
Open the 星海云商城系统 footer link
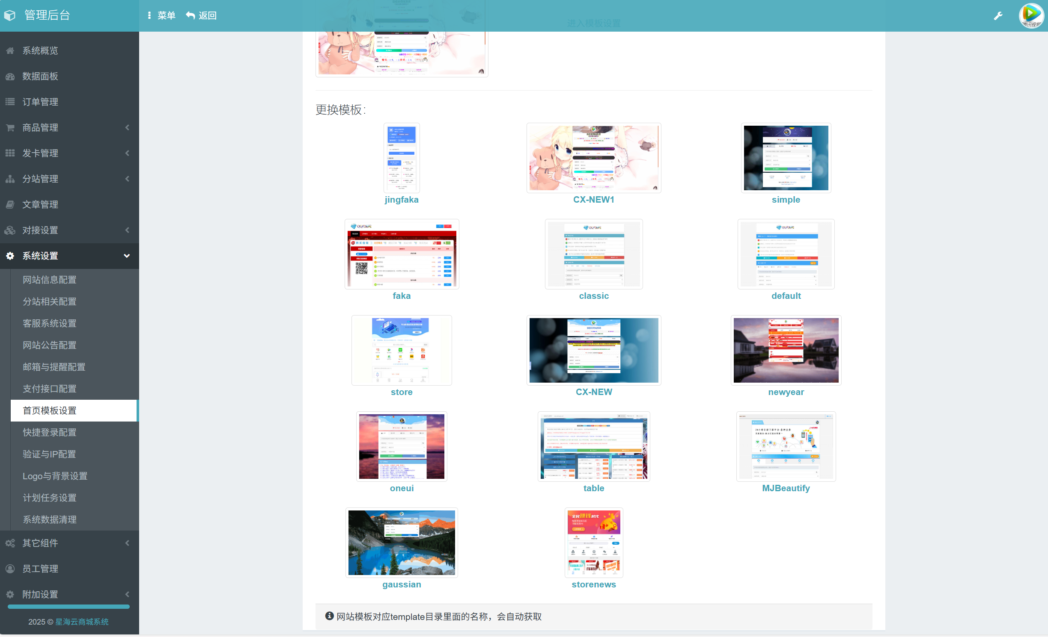pos(82,622)
